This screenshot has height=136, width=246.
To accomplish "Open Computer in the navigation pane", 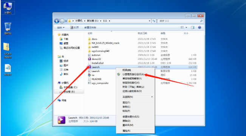I will coord(63,83).
